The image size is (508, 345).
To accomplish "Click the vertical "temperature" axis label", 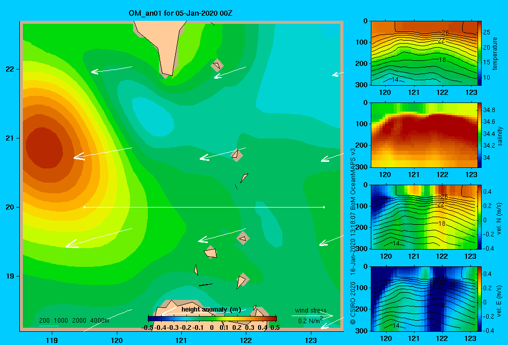I will [495, 53].
